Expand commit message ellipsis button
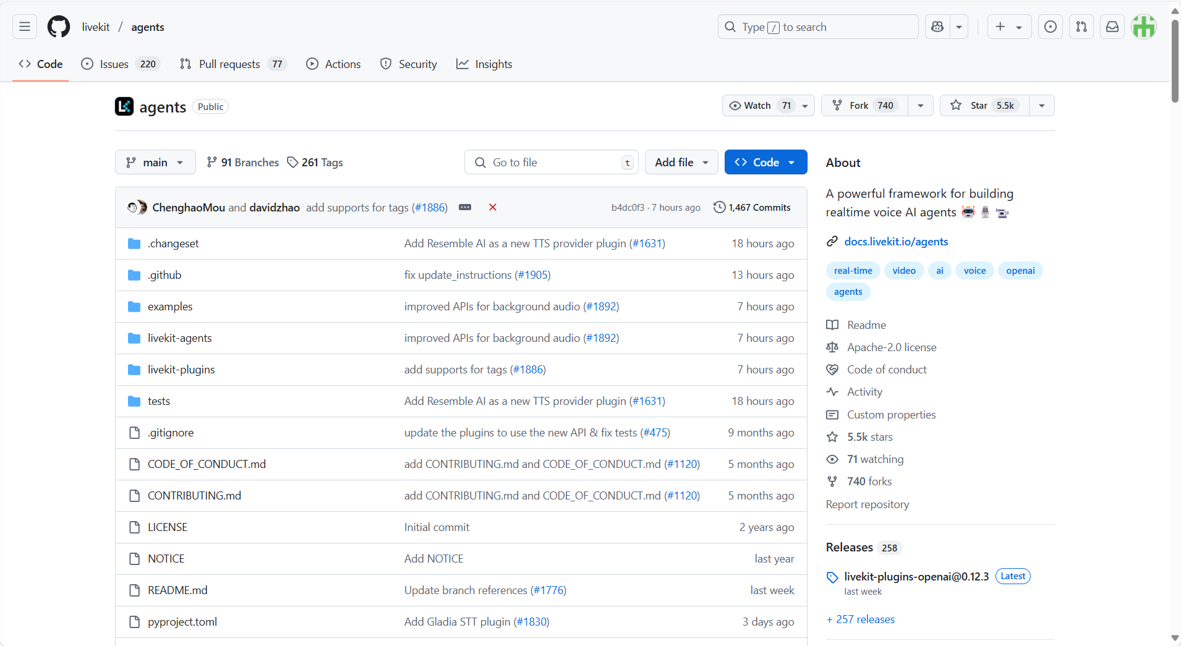1181x646 pixels. (x=465, y=207)
